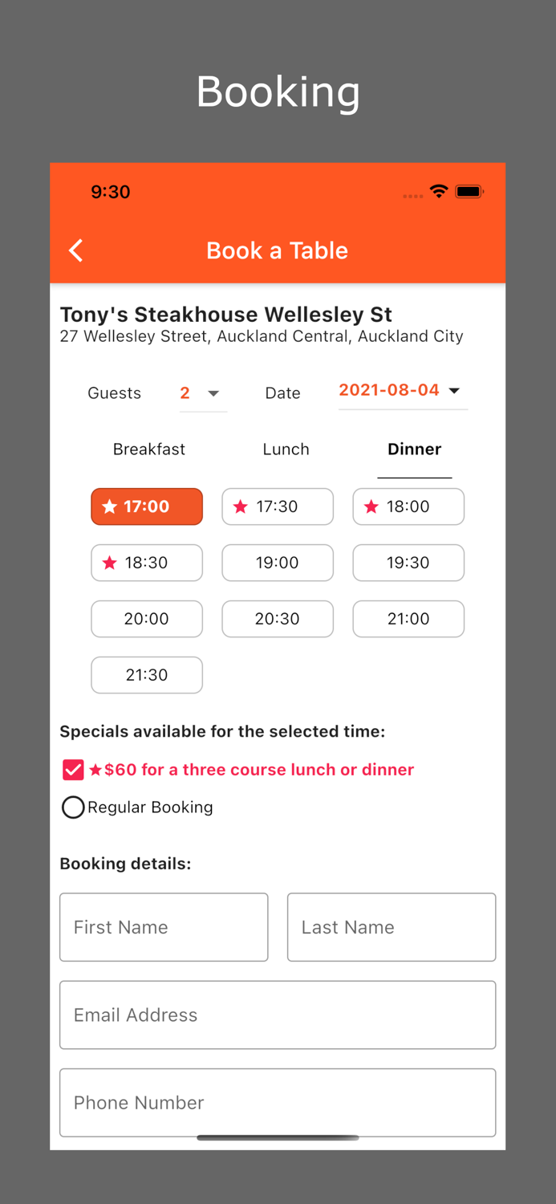Click the star on the 17:00 time slot
Image resolution: width=556 pixels, height=1204 pixels.
[x=110, y=506]
